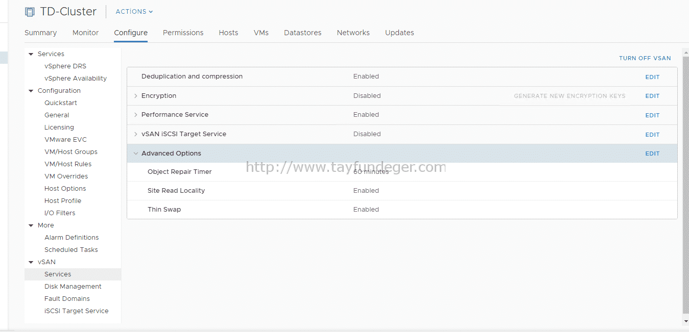Screen dimensions: 689x333
Task: Open iSCSI Target Service in sidebar
Action: pos(77,311)
